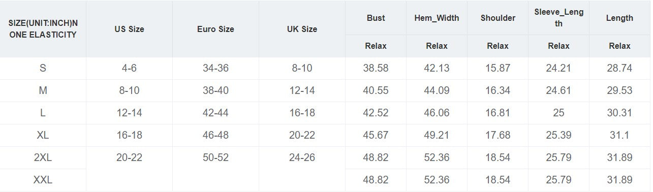Click length value 31.1
The width and height of the screenshot is (653, 192).
(619, 135)
